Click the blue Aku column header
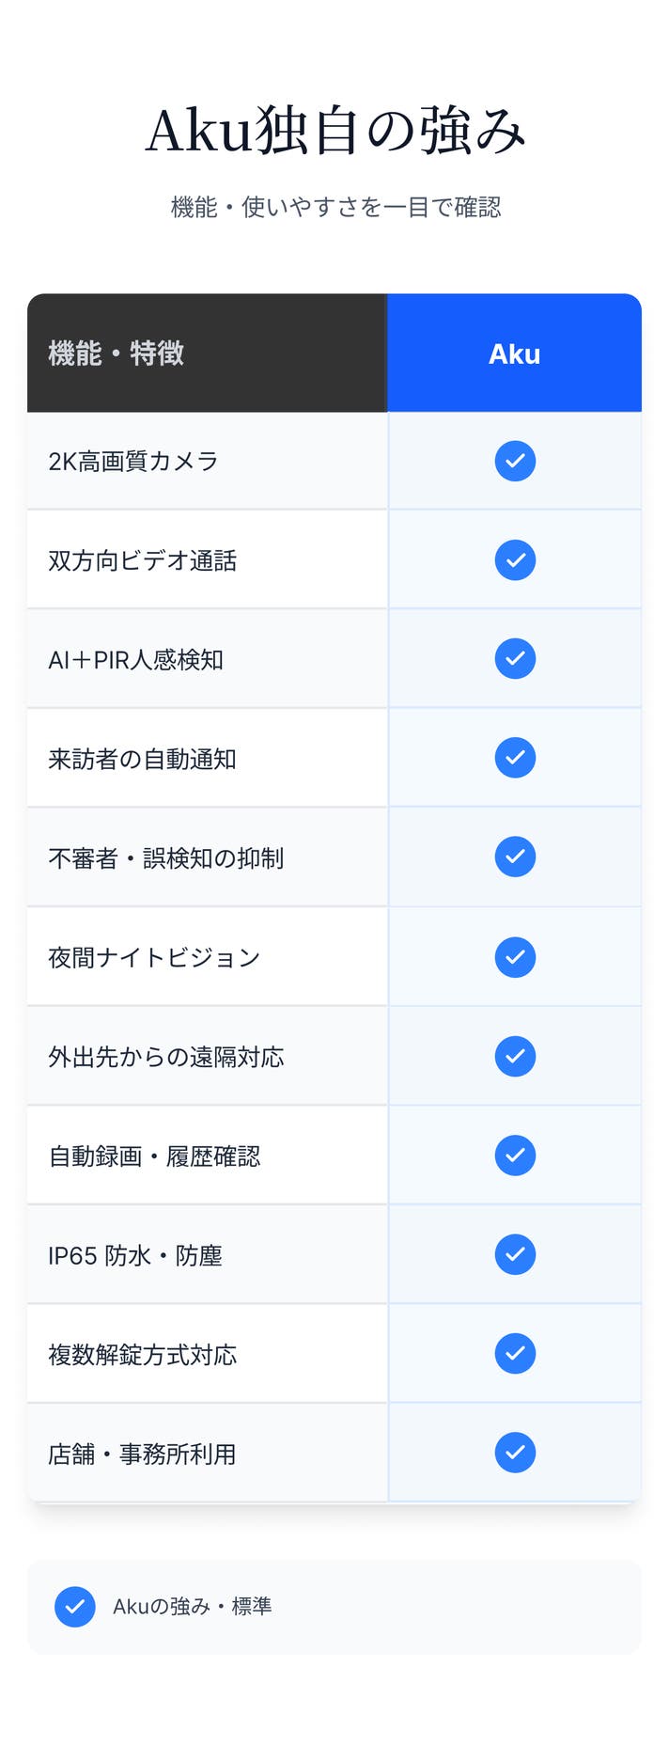Image resolution: width=669 pixels, height=1745 pixels. (514, 354)
